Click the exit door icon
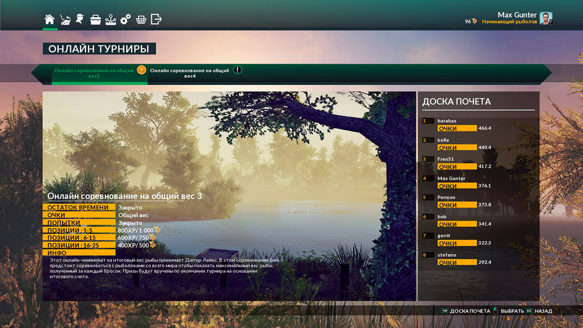The height and width of the screenshot is (328, 583). point(156,19)
